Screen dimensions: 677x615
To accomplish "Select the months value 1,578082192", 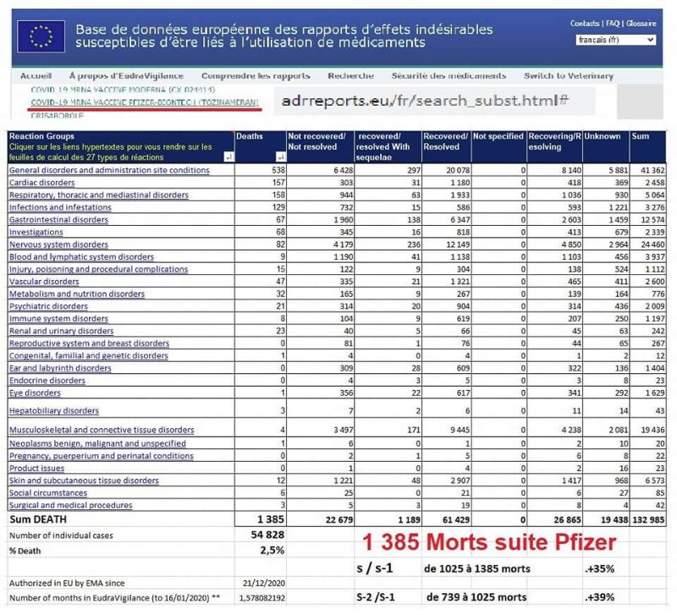I will click(x=262, y=598).
